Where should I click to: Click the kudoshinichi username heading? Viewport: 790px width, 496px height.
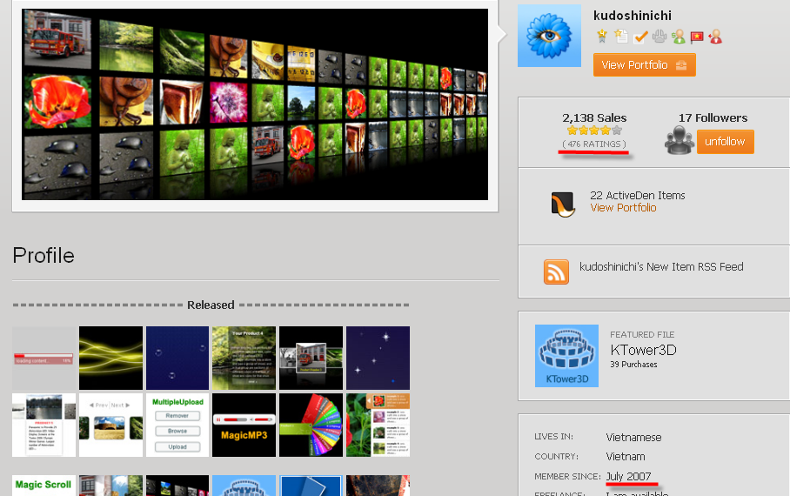pos(633,16)
